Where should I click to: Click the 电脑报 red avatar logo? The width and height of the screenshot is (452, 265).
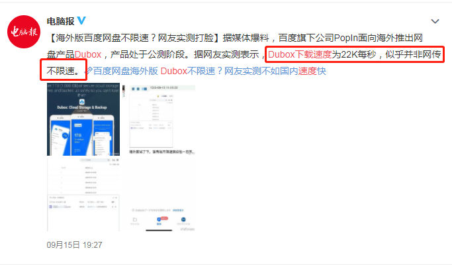click(24, 32)
